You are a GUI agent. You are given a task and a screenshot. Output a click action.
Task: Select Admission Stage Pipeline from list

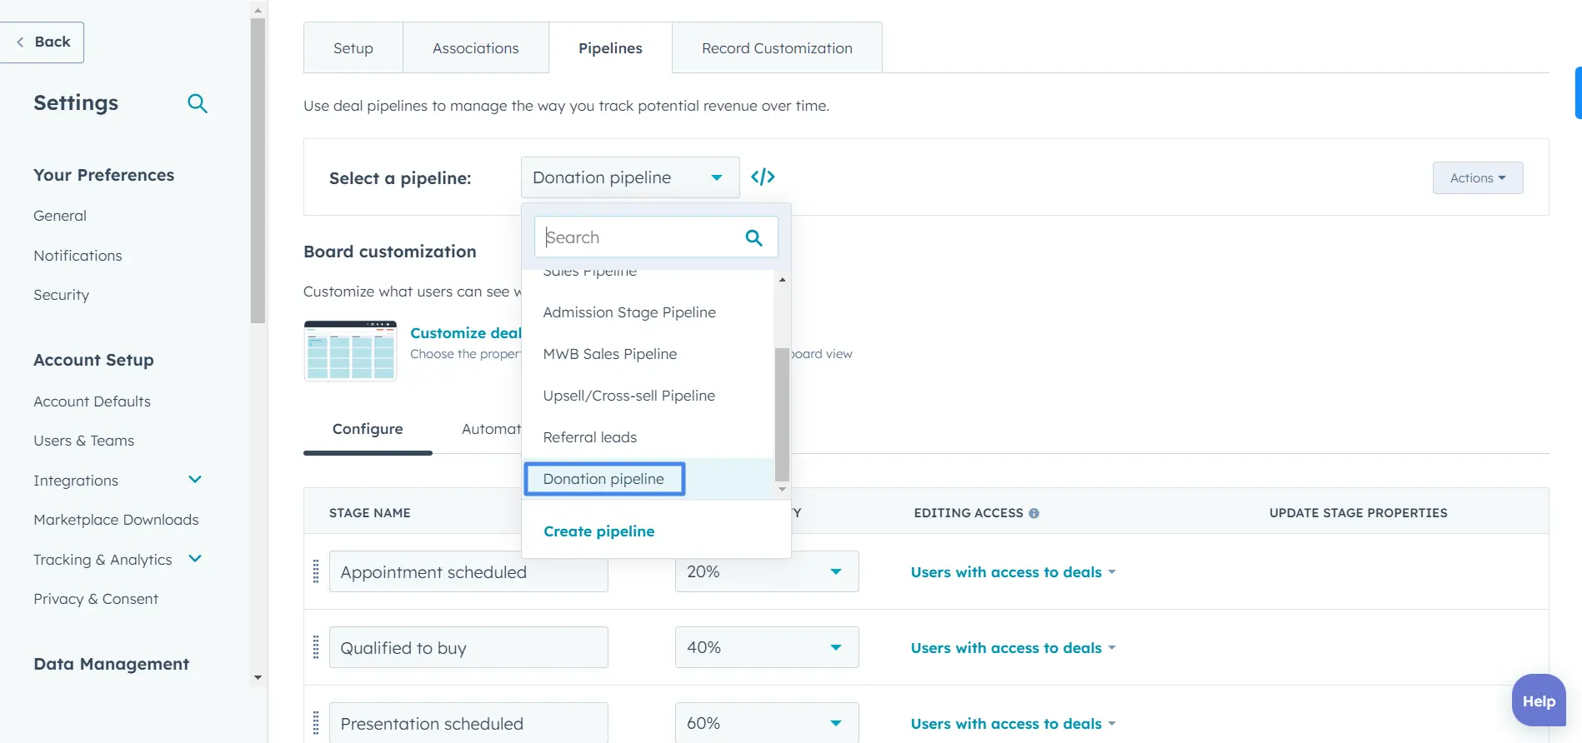tap(629, 312)
